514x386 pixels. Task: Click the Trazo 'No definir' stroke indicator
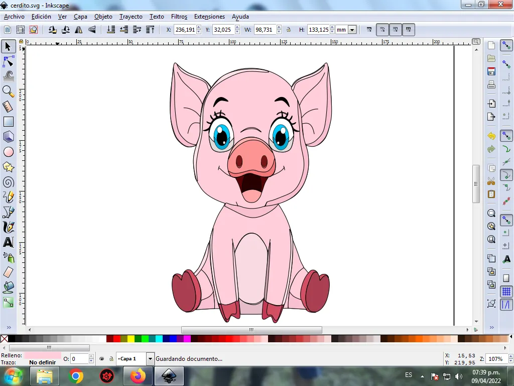click(42, 362)
